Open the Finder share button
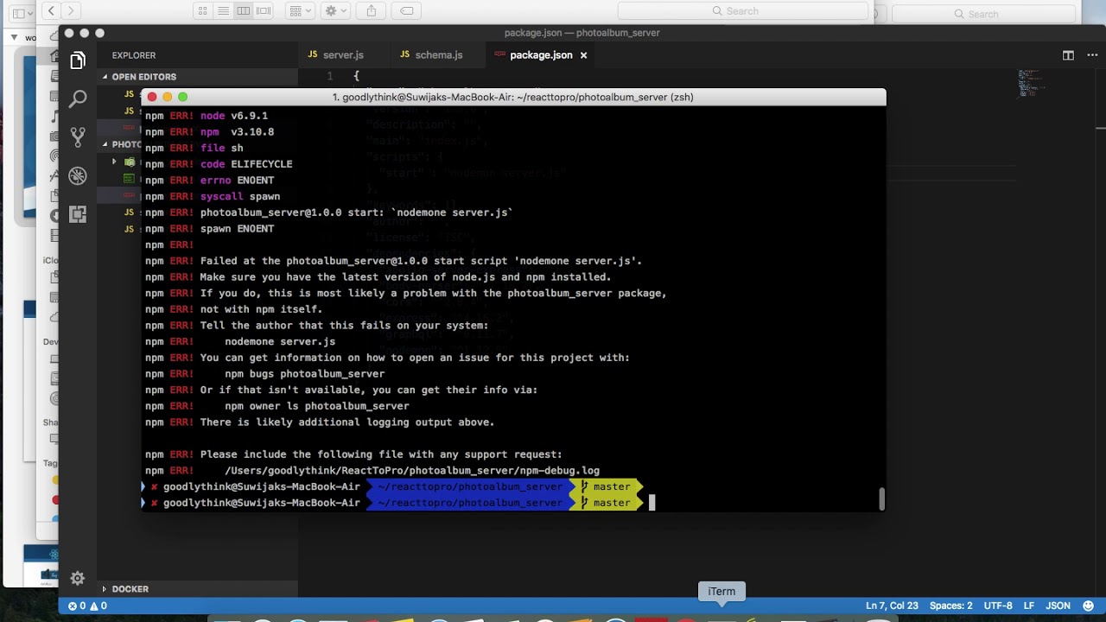Image resolution: width=1106 pixels, height=622 pixels. [372, 10]
